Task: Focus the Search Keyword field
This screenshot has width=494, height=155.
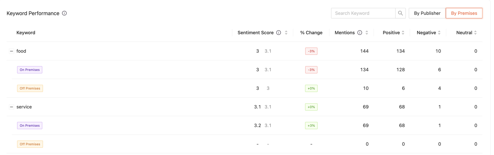Action: click(363, 13)
